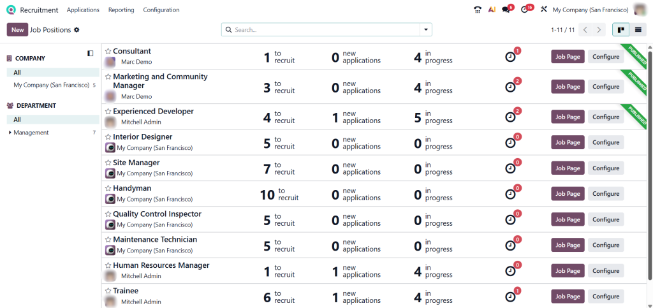The image size is (653, 308).
Task: Click Configure for Site Manager
Action: click(x=606, y=168)
